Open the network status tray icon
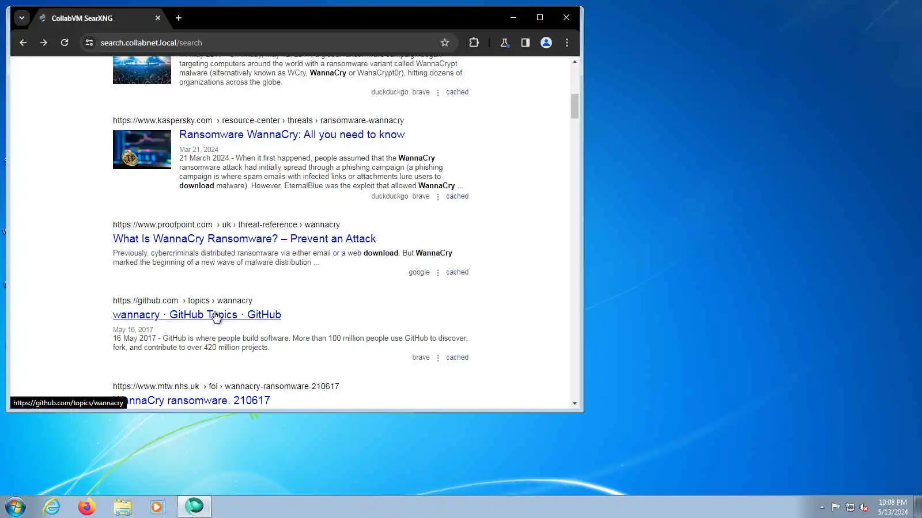Screen dimensions: 922x518 pyautogui.click(x=850, y=507)
